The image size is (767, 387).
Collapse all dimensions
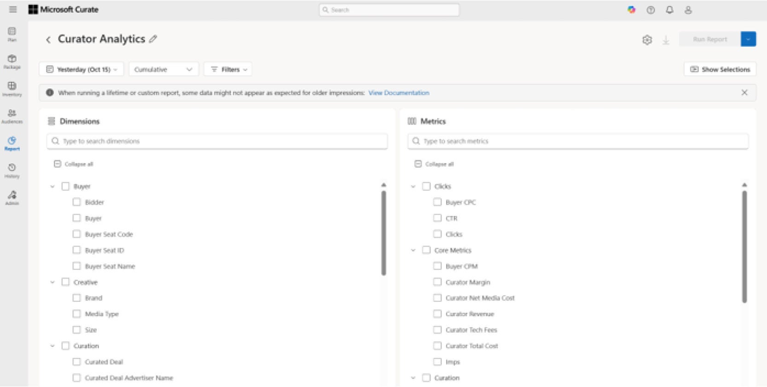(74, 164)
